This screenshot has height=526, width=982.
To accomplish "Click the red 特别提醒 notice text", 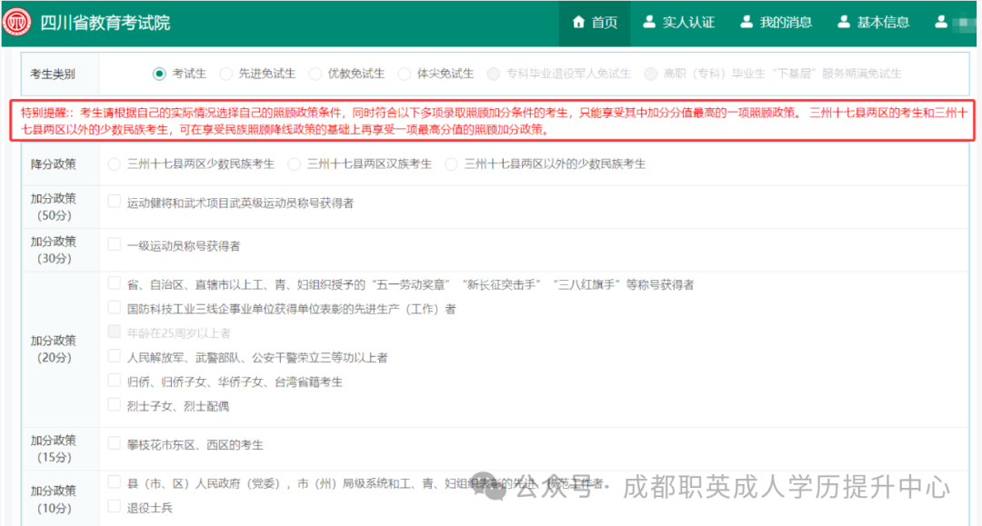I will coord(494,122).
